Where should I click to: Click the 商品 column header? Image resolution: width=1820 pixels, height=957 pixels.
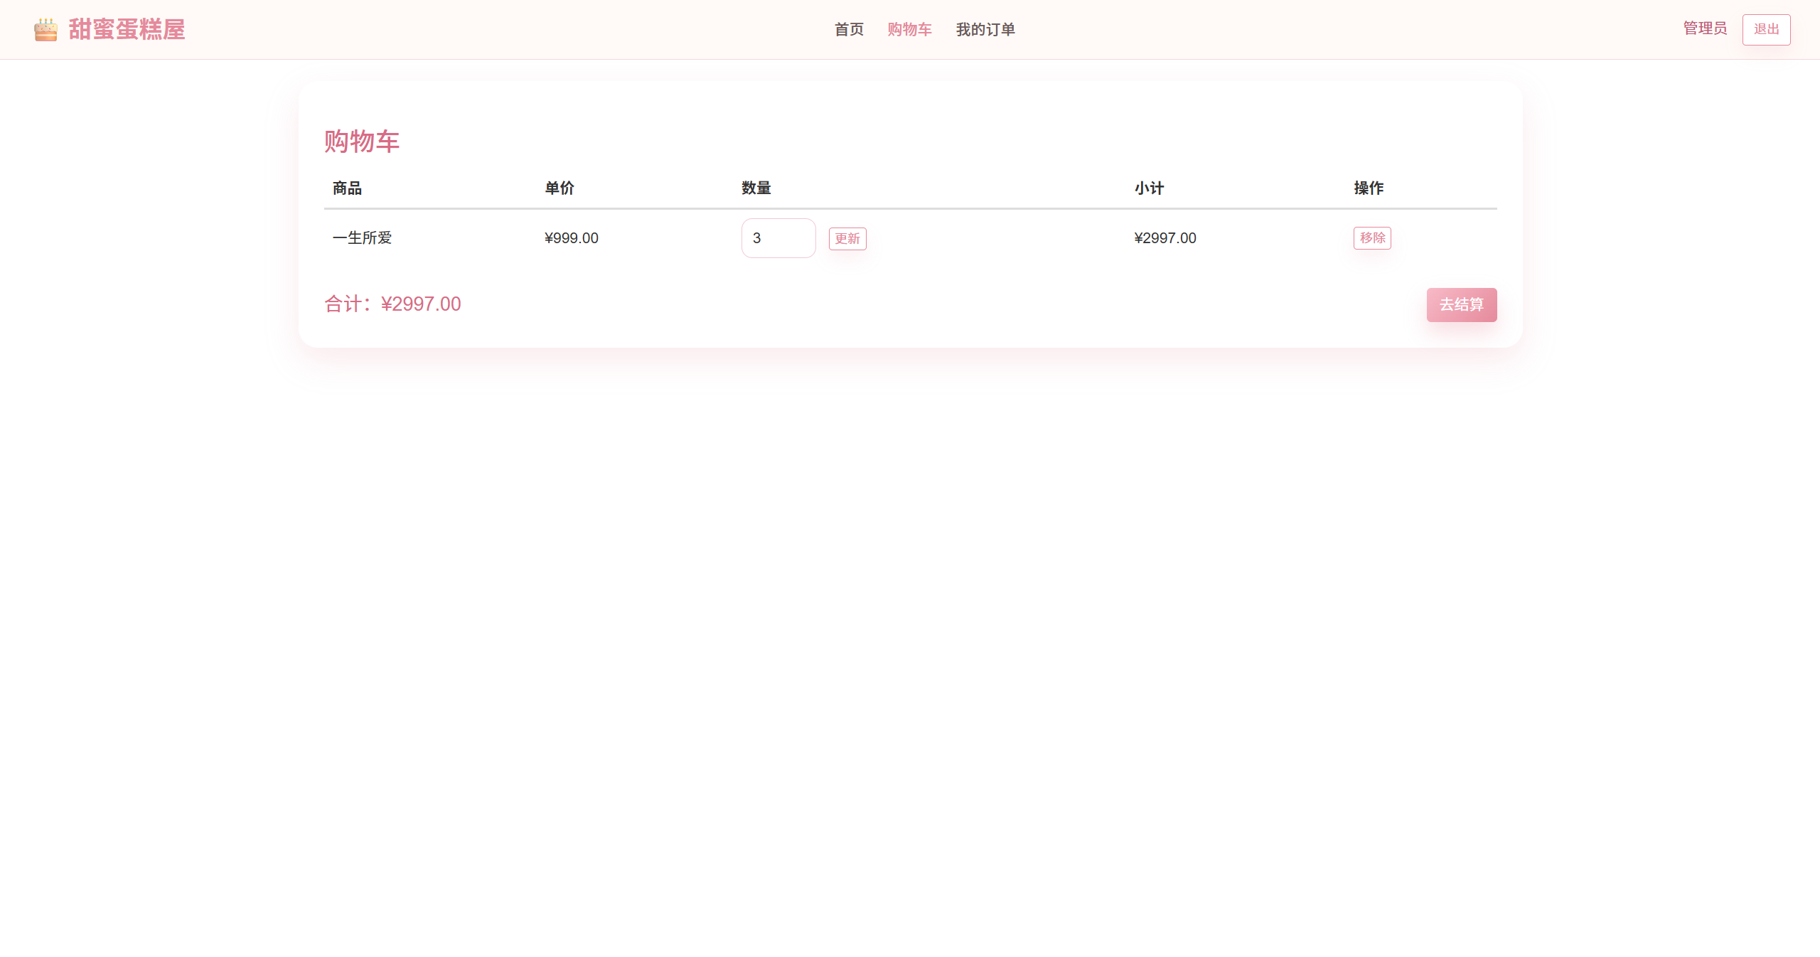pyautogui.click(x=347, y=188)
